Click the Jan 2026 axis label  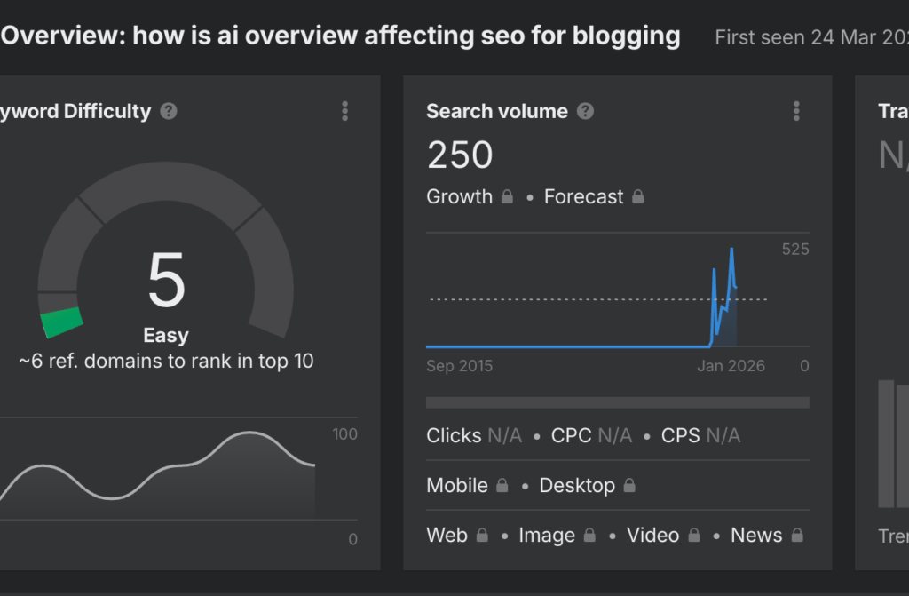(731, 365)
